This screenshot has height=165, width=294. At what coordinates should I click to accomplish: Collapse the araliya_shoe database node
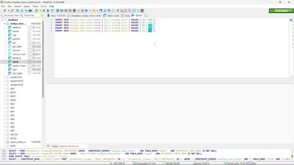[5, 24]
